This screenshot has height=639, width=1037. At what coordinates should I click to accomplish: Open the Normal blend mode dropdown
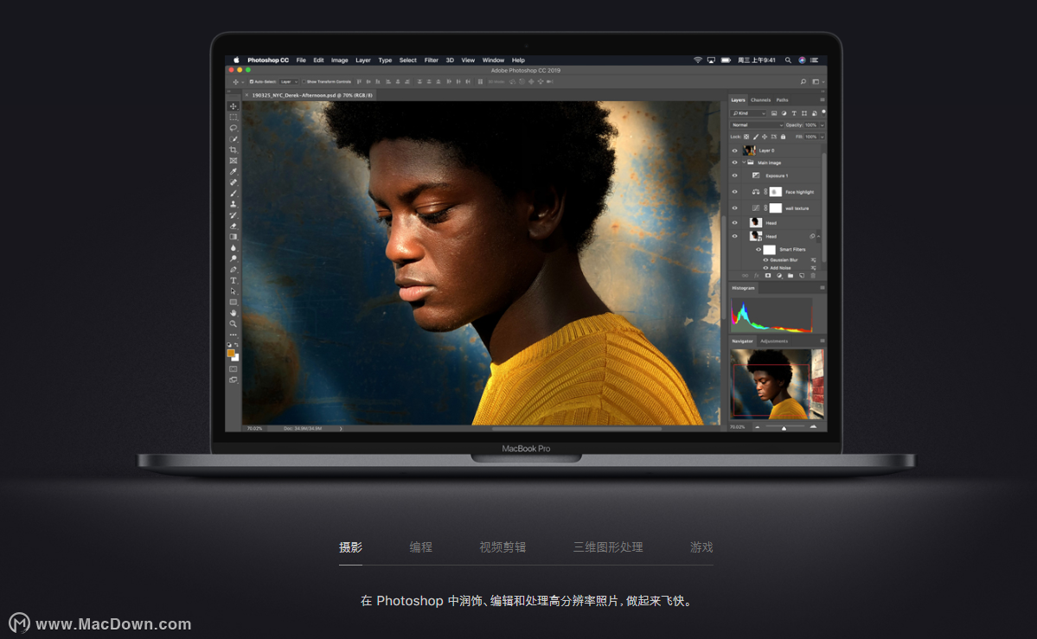[x=757, y=125]
